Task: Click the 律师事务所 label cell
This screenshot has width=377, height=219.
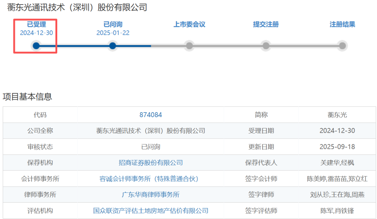Action: point(40,195)
